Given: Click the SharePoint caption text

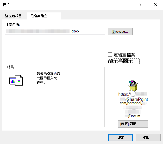Looking at the screenshot, I should pyautogui.click(x=137, y=99).
